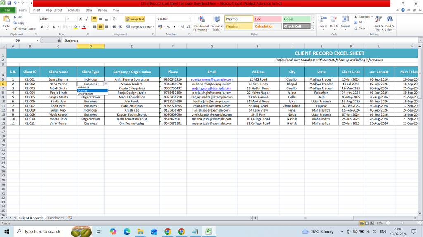Toggle Underline formatting
Viewport: 423px width, 237px height.
click(x=54, y=27)
